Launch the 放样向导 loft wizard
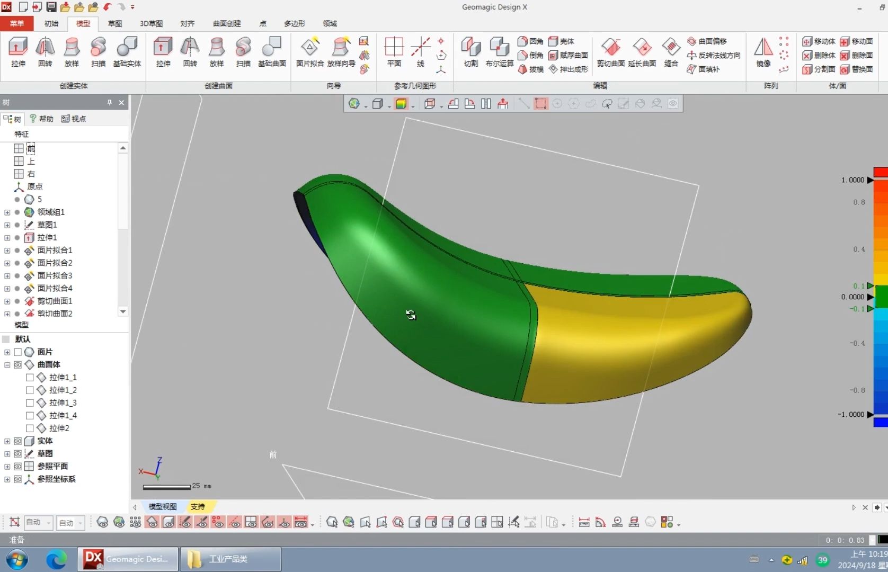 click(341, 52)
